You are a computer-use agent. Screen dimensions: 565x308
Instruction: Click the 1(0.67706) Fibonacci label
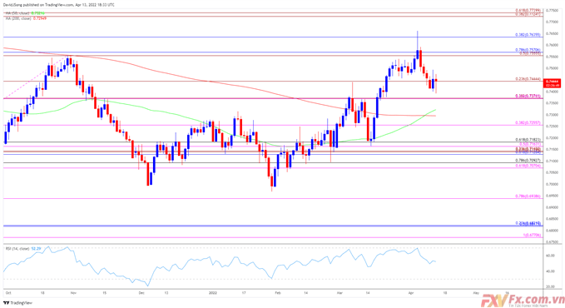coord(532,235)
